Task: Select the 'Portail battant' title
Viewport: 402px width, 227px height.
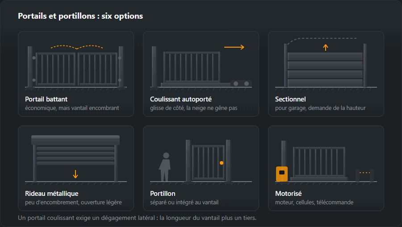Action: (46, 99)
